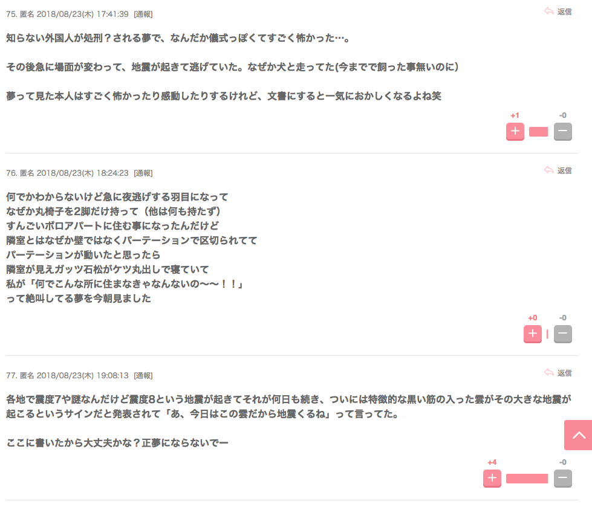Report comment 75 via 通報 link
Viewport: 592px width, 507px height.
pyautogui.click(x=143, y=15)
